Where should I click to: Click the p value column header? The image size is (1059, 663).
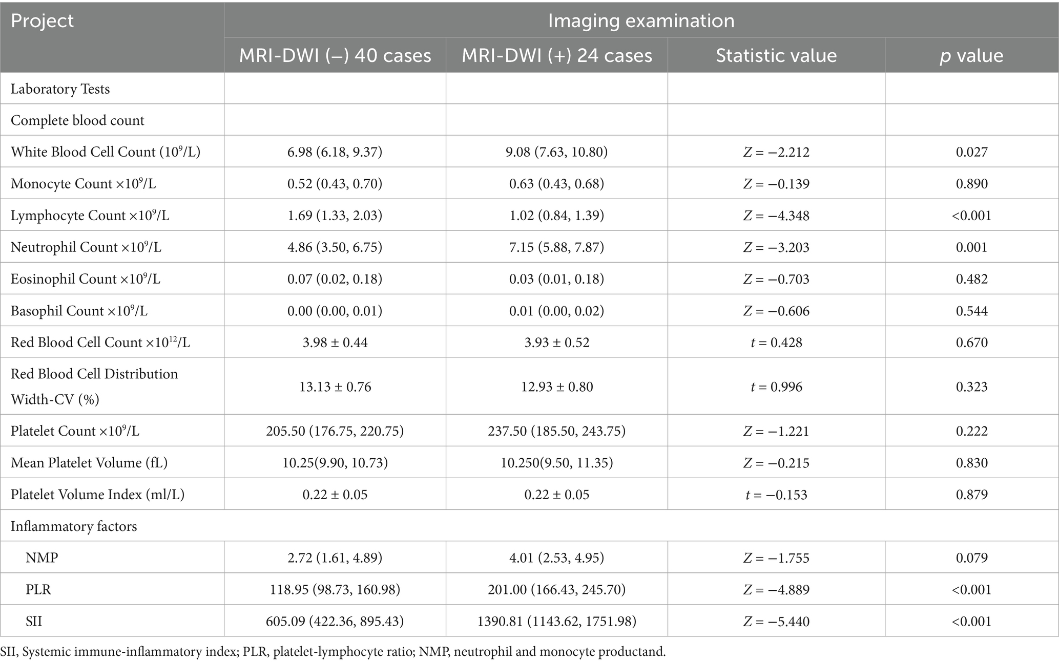point(971,55)
